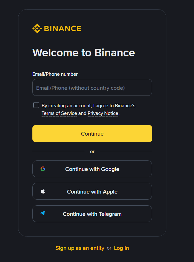Click the Email/Phone number field label

55,74
